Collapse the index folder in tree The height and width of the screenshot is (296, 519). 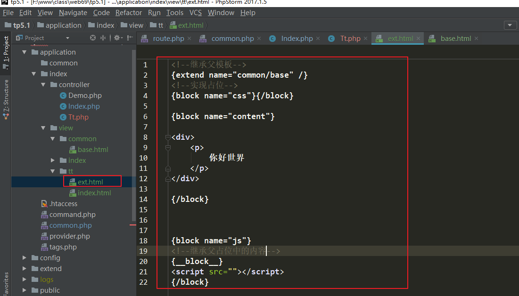coord(34,74)
